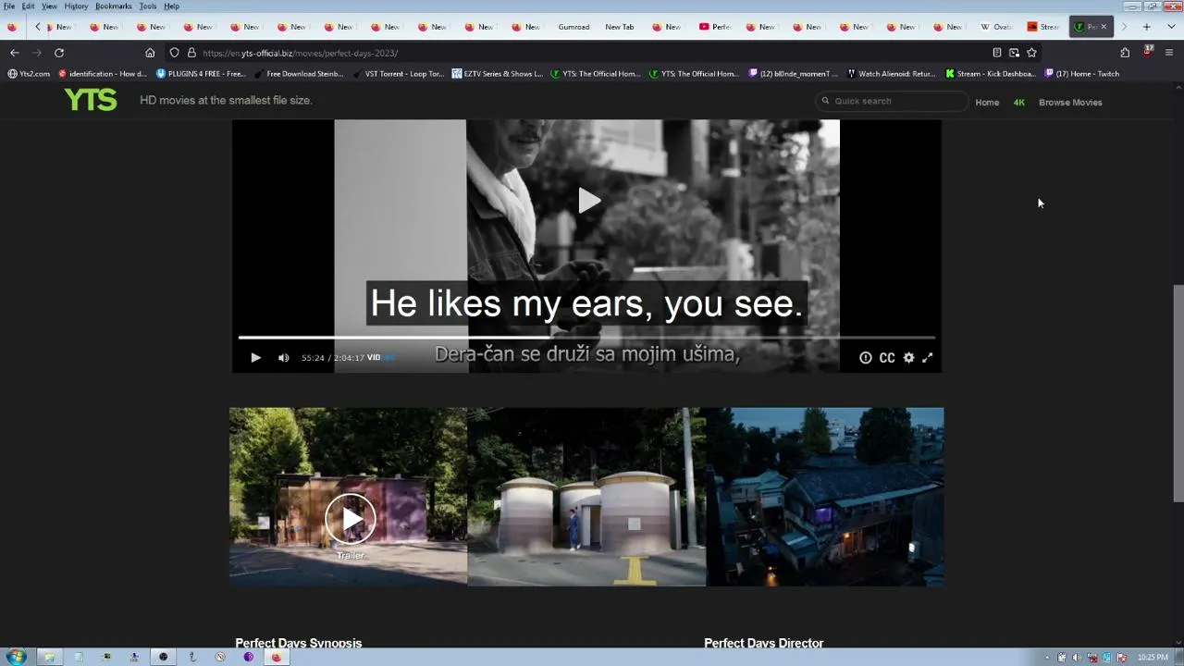Open tracking protection shield icon

174,53
